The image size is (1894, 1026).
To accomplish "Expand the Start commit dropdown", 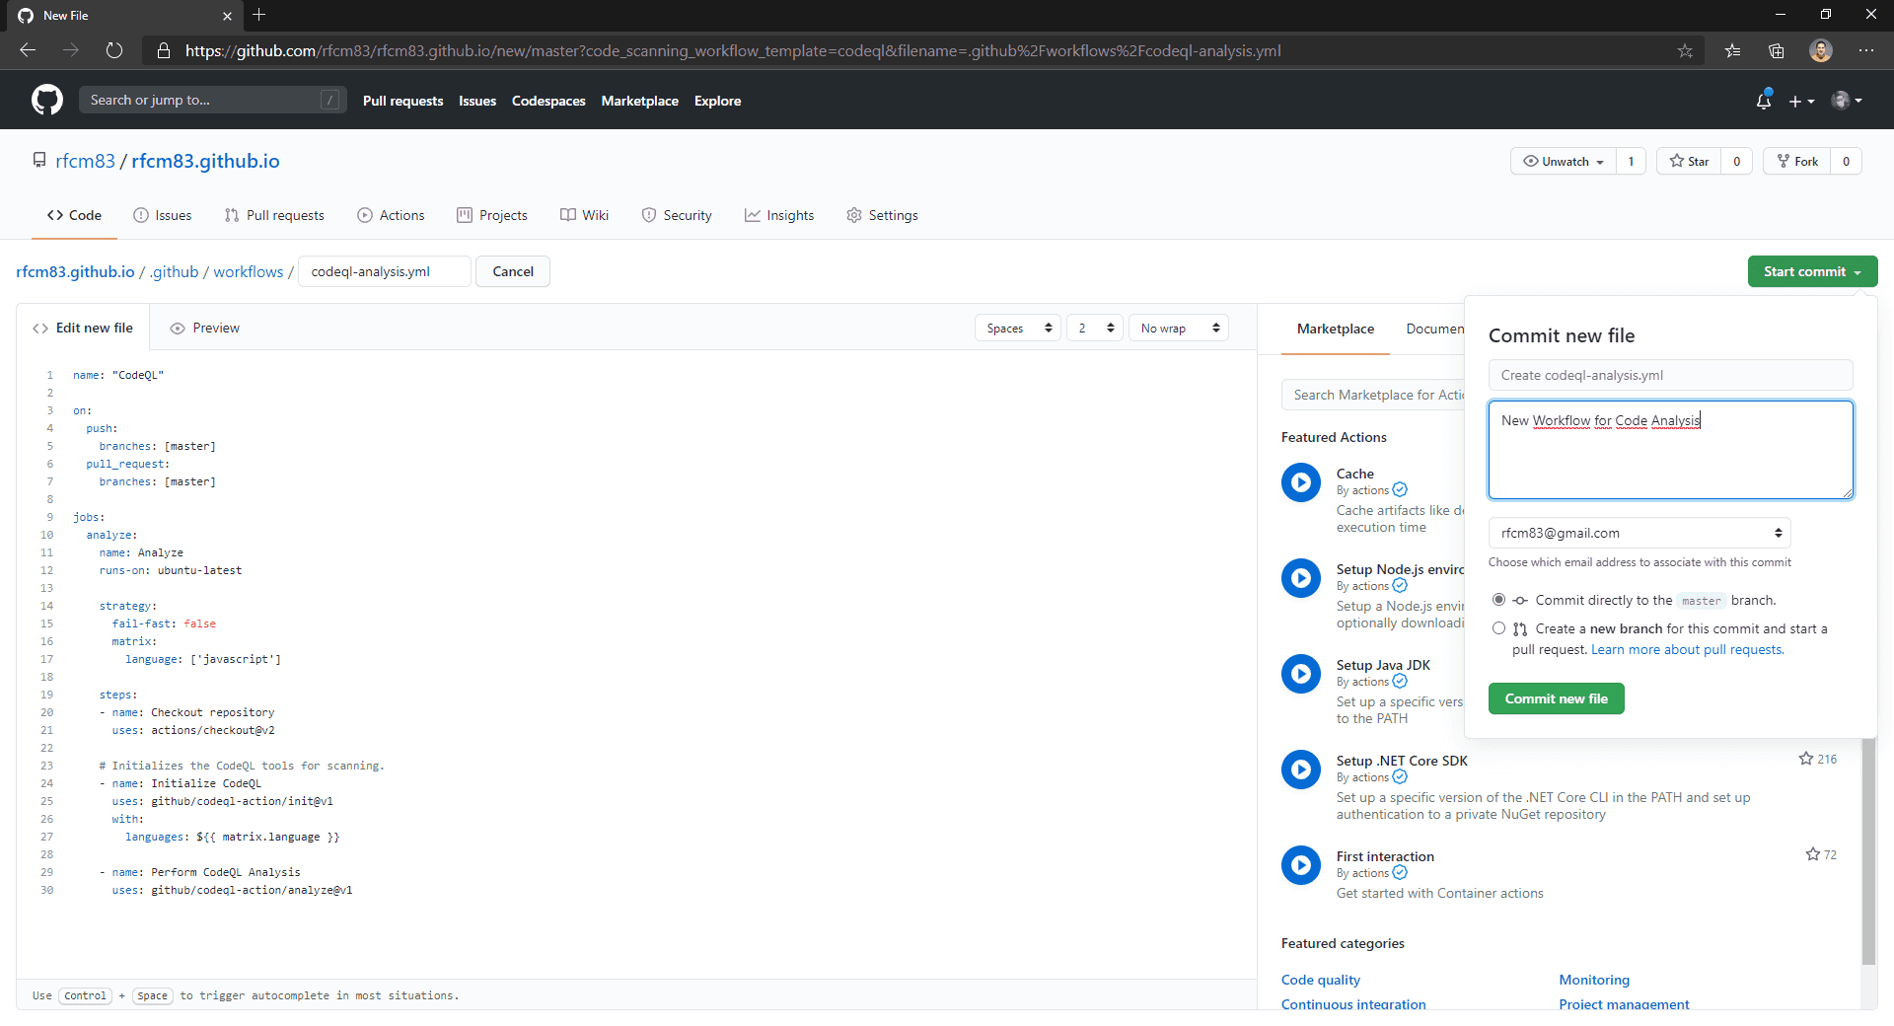I will click(1812, 271).
